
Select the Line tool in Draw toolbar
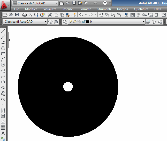coord(3,31)
